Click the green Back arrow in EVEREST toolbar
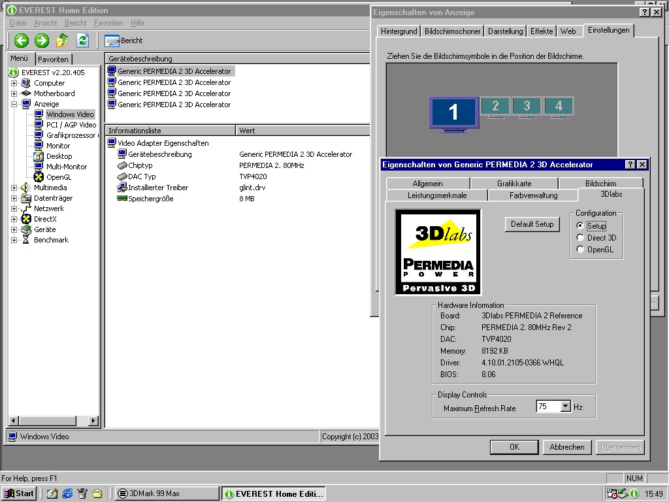Viewport: 669px width, 502px height. 22,41
